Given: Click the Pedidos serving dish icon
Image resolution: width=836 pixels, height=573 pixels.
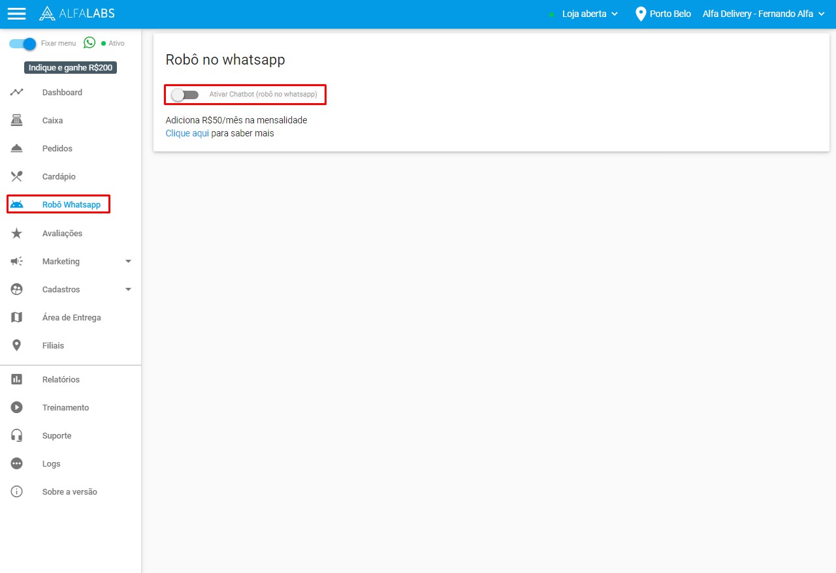Looking at the screenshot, I should click(x=17, y=149).
